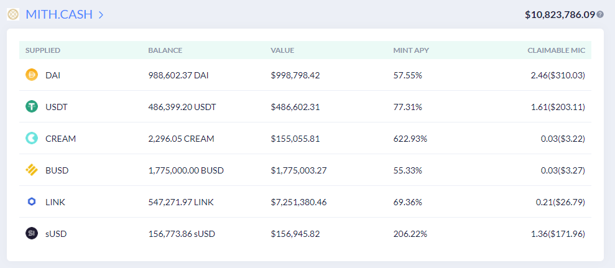Click the value $998,798.42
615x268 pixels.
point(295,75)
